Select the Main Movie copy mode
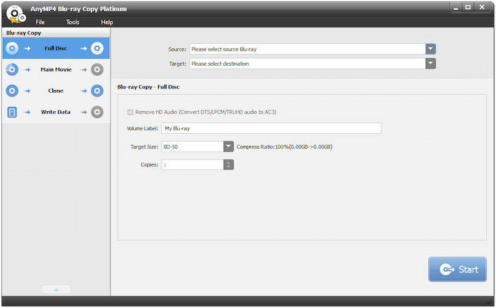The image size is (496, 308). pos(55,69)
